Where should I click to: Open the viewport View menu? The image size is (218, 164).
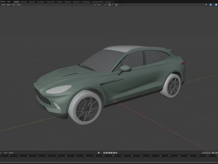coord(4,5)
